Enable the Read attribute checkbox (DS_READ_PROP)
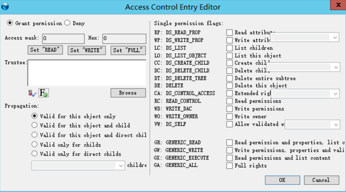 pos(230,32)
